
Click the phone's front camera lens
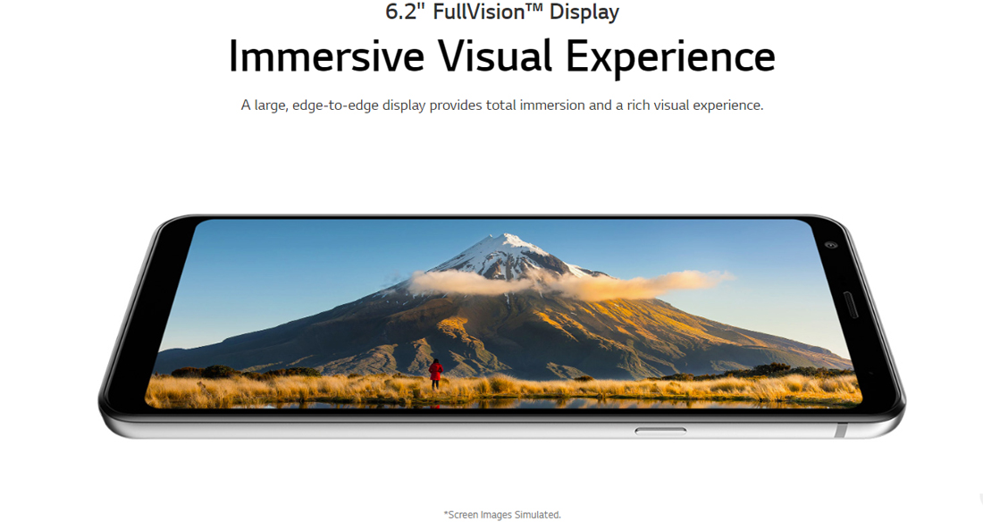click(x=831, y=245)
